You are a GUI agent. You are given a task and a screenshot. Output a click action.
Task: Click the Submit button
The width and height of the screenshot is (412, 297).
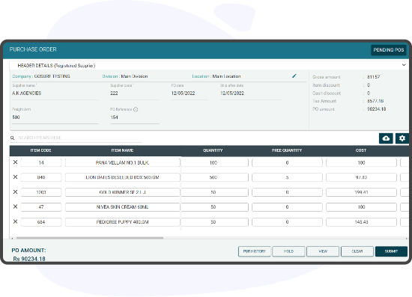pos(391,251)
